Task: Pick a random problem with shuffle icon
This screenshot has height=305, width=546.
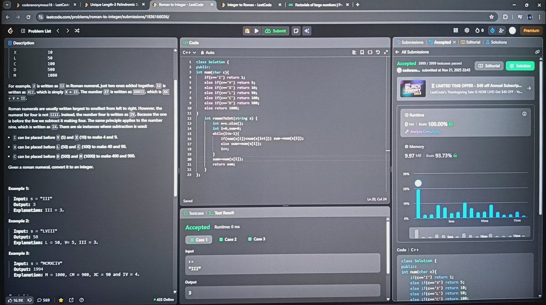Action: [x=77, y=31]
